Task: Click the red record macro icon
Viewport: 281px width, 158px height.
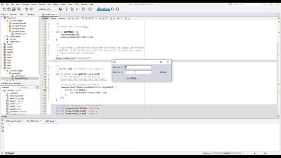Action: click(x=118, y=18)
